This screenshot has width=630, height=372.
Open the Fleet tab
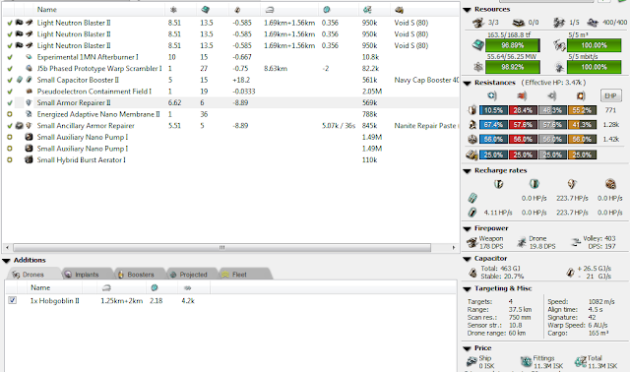tap(245, 275)
